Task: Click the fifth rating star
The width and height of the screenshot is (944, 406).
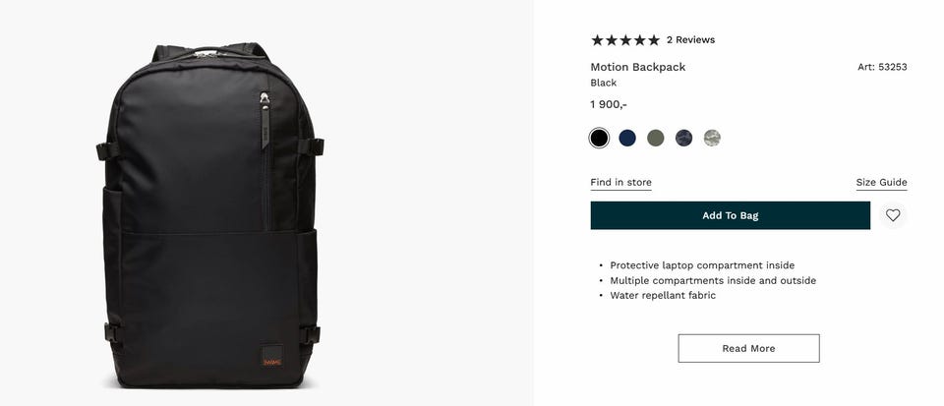Action: [x=654, y=40]
